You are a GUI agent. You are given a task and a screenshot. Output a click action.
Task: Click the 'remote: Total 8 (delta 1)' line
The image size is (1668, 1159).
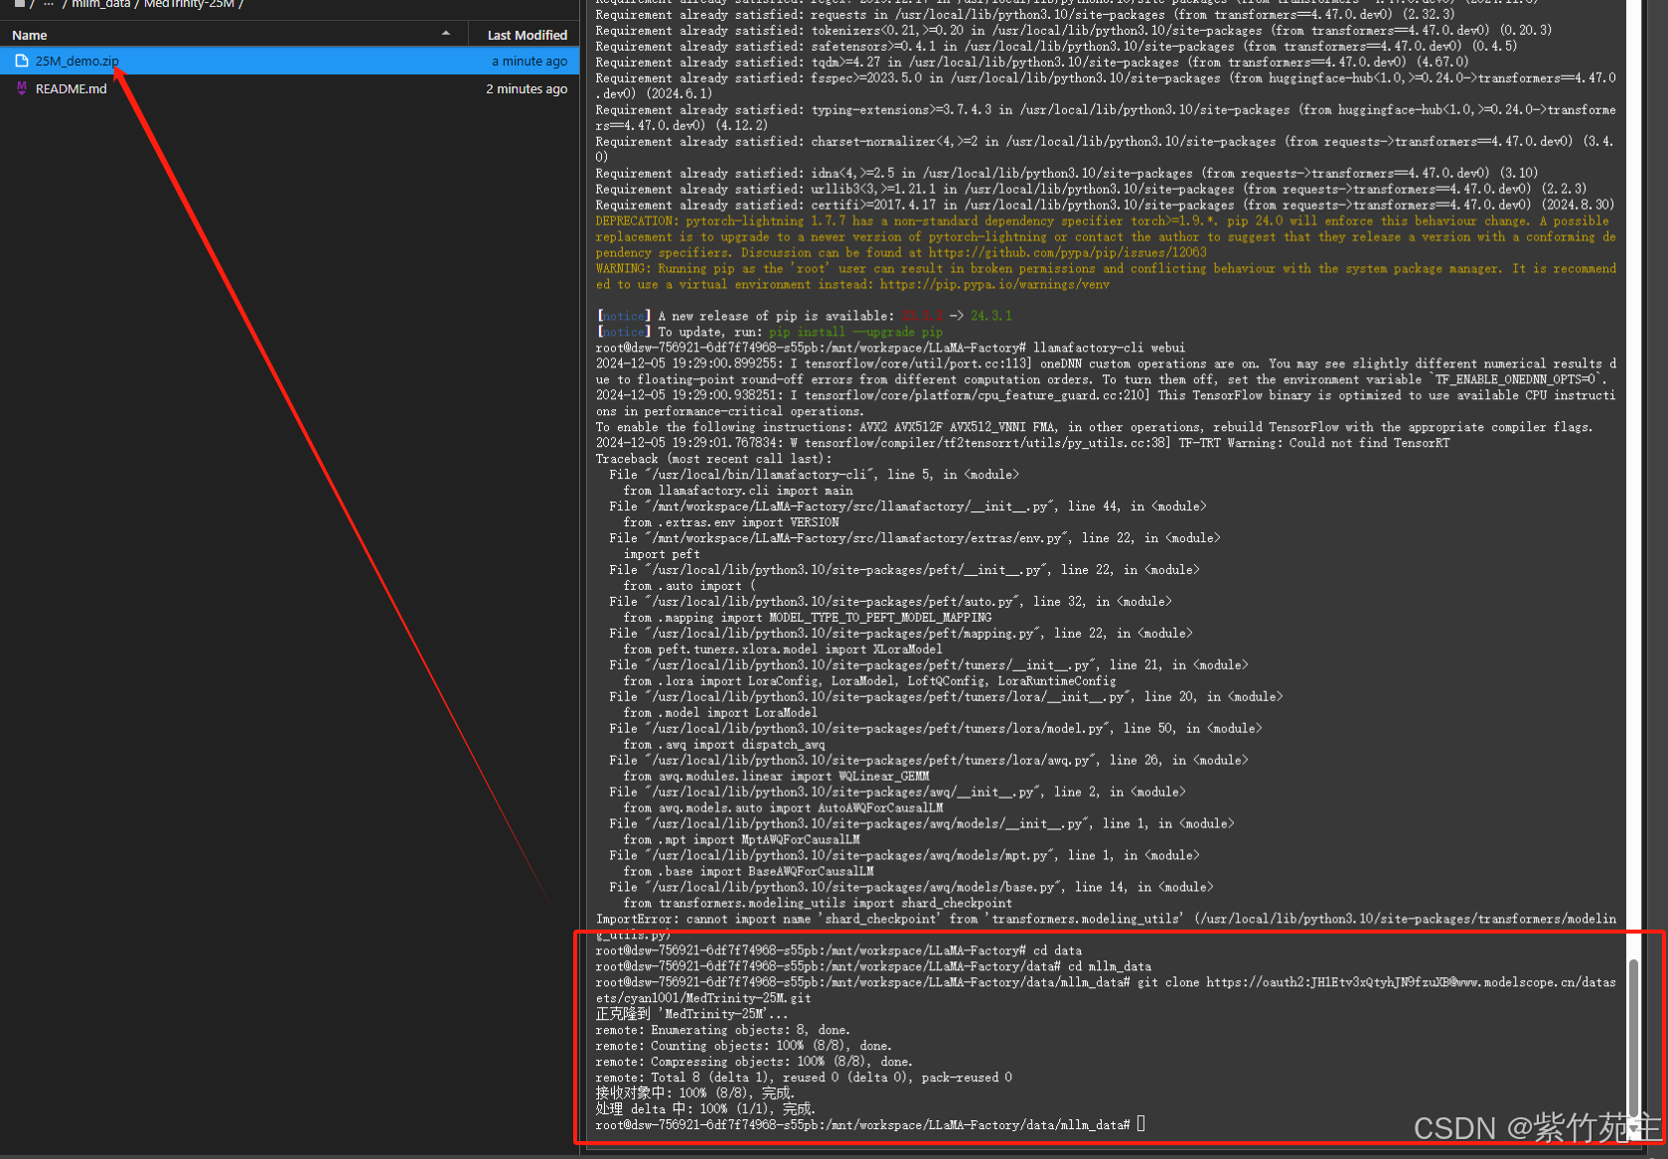coord(804,1078)
